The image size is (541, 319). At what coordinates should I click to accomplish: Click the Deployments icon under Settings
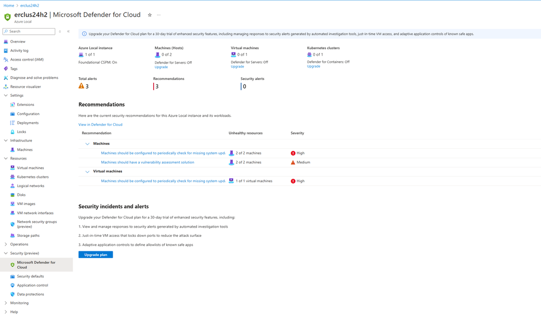tap(12, 123)
